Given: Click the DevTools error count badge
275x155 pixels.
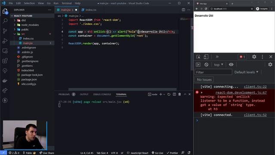Looking at the screenshot, I should click(x=242, y=57).
